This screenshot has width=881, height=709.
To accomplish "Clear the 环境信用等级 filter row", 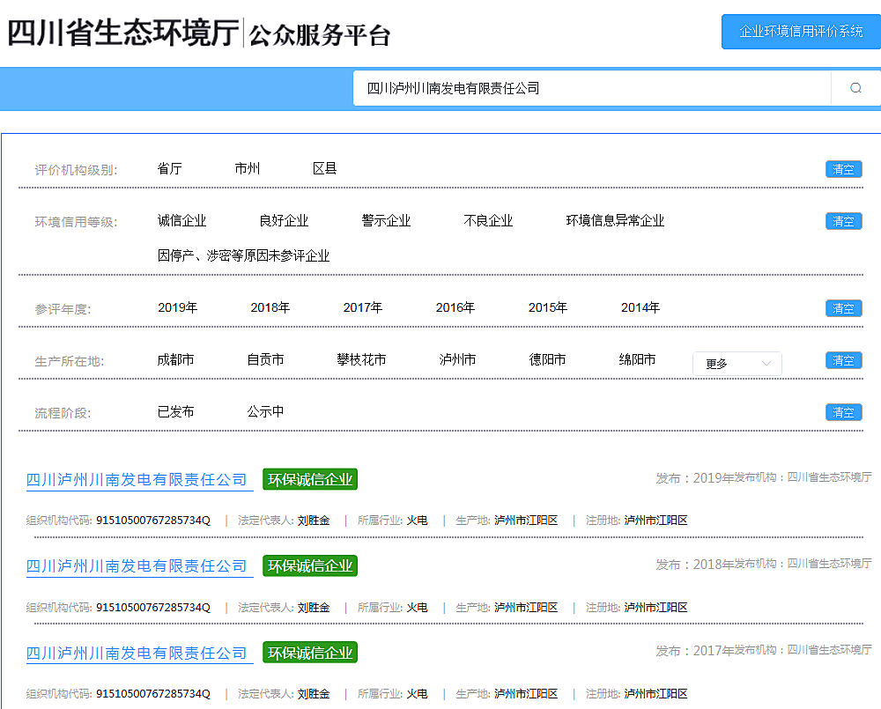I will (843, 221).
